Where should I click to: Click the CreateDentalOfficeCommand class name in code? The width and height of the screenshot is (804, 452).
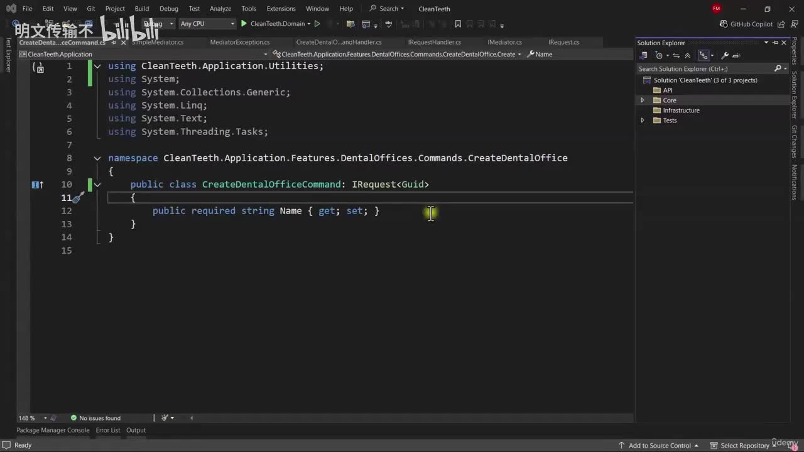tap(271, 185)
